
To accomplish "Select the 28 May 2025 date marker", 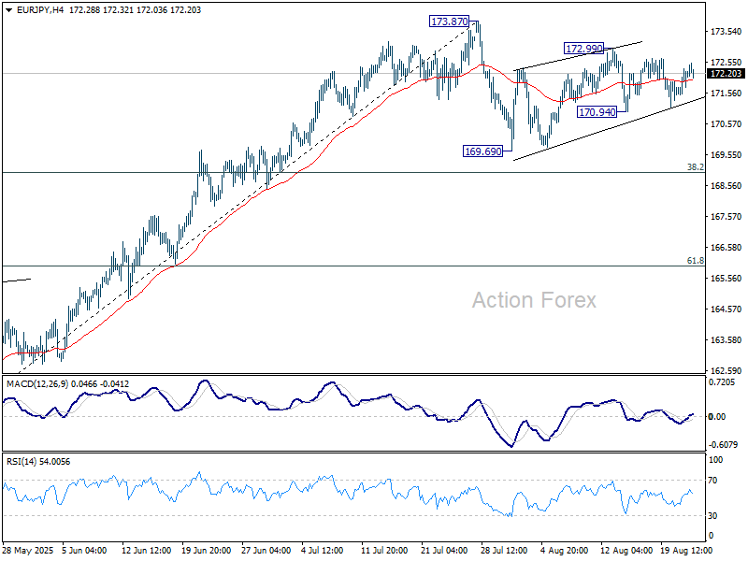I will [x=25, y=552].
